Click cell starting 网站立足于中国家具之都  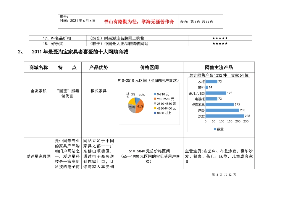pyautogui.click(x=98, y=154)
